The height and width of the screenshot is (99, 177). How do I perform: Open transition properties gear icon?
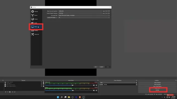point(136,82)
